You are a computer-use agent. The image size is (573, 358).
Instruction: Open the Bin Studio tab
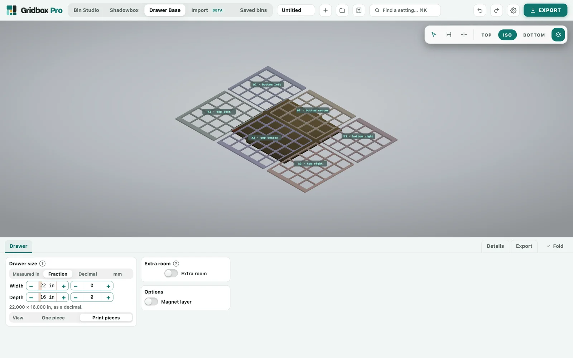click(86, 10)
